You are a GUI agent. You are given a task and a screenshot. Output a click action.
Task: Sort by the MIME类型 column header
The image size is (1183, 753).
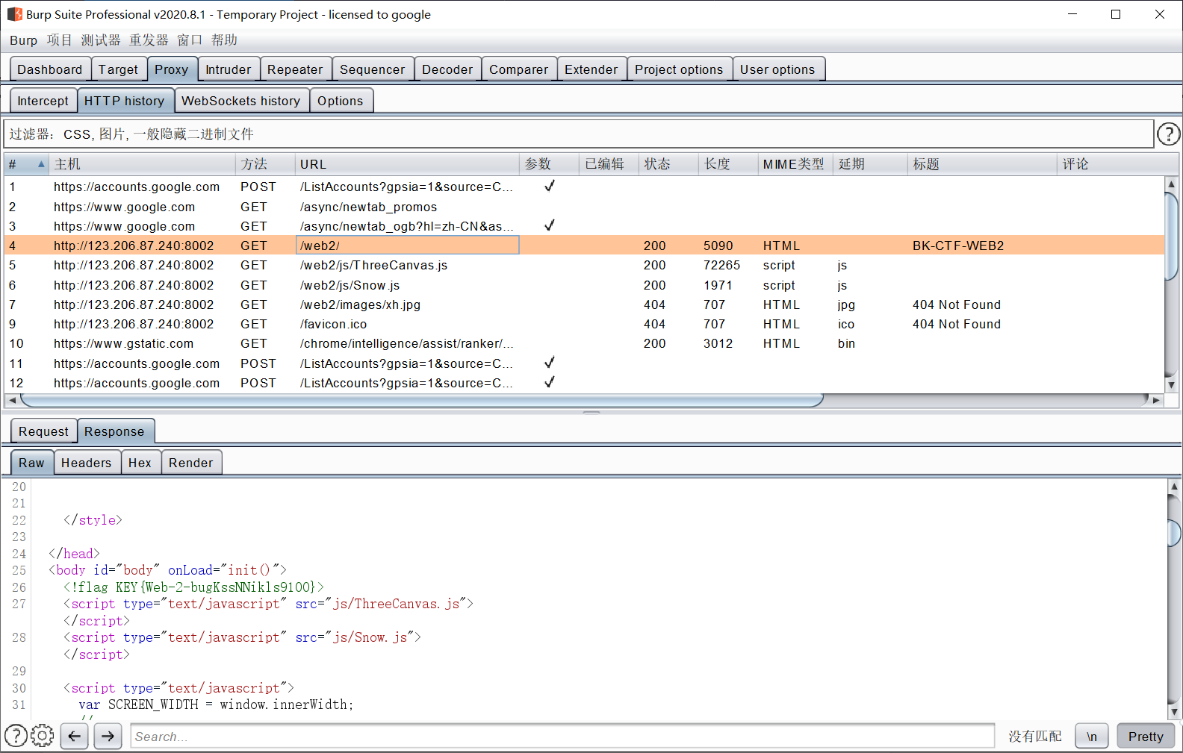pos(795,164)
